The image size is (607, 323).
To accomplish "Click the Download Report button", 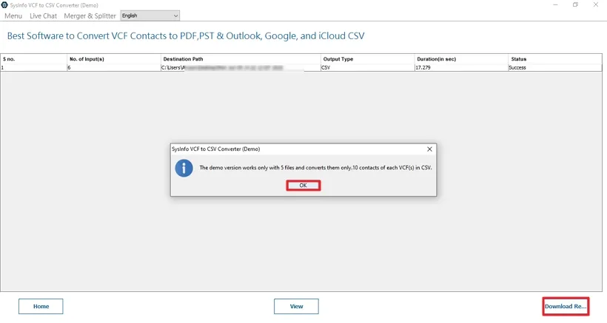I will click(566, 306).
